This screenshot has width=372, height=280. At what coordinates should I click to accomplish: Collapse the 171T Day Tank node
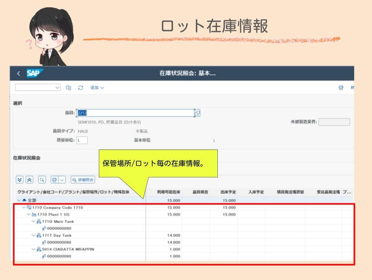point(33,235)
